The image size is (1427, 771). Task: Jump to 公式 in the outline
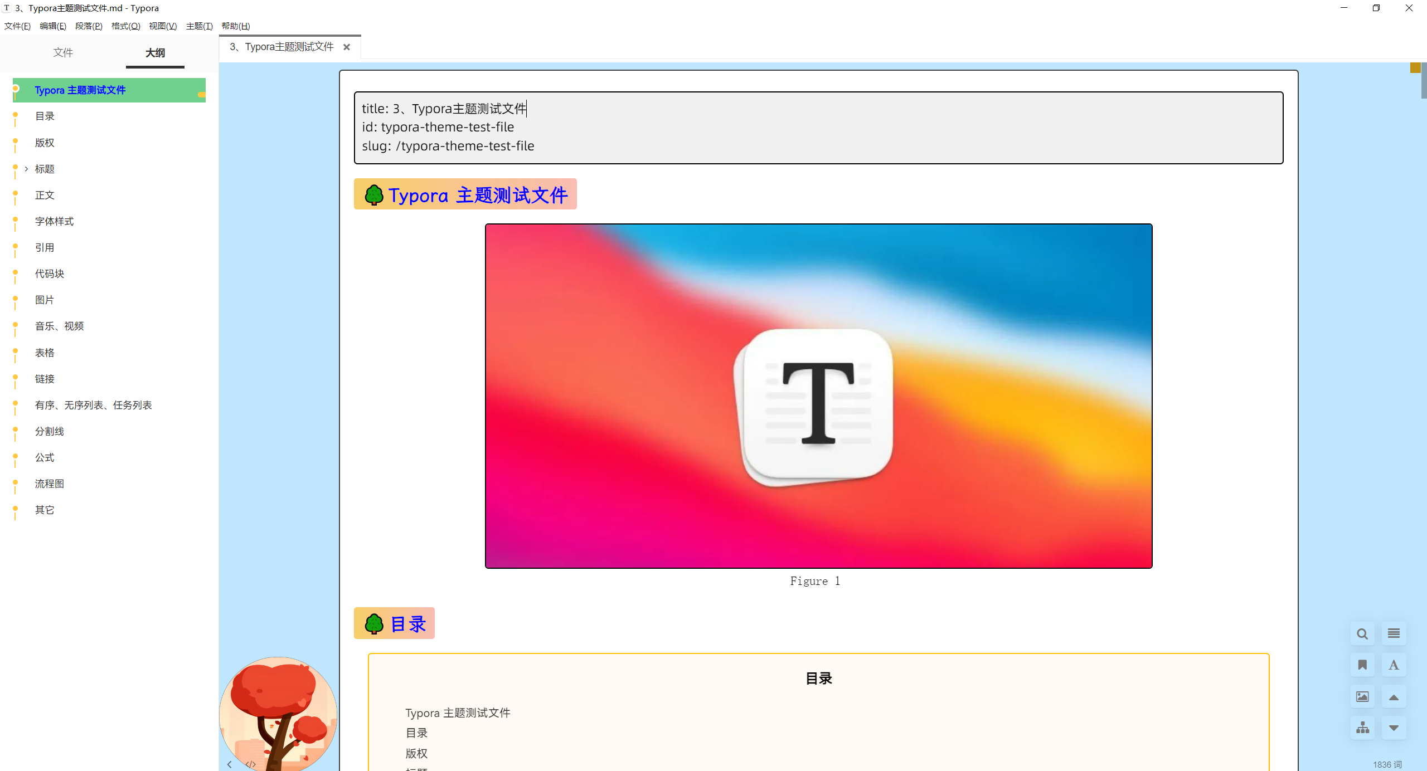coord(45,457)
